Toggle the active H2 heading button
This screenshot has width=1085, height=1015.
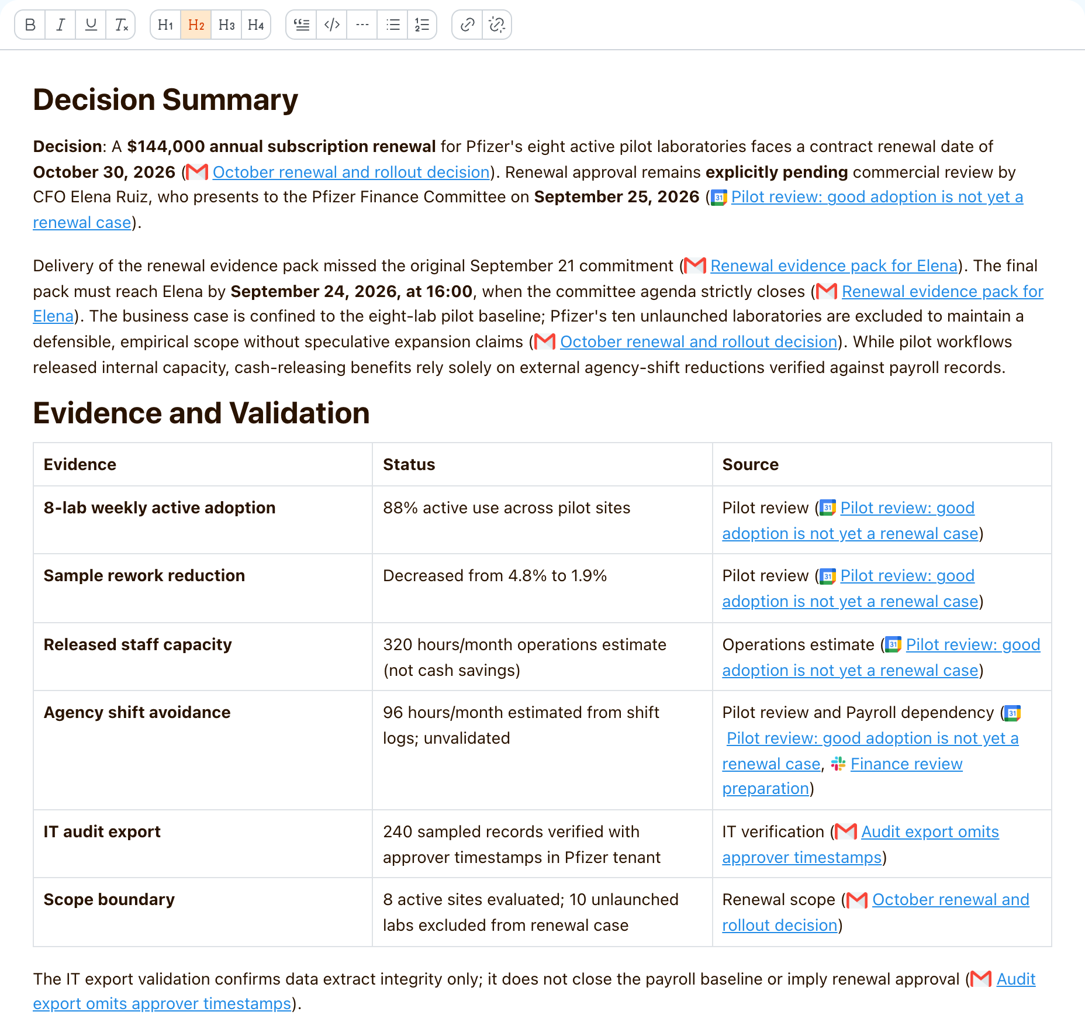coord(196,25)
